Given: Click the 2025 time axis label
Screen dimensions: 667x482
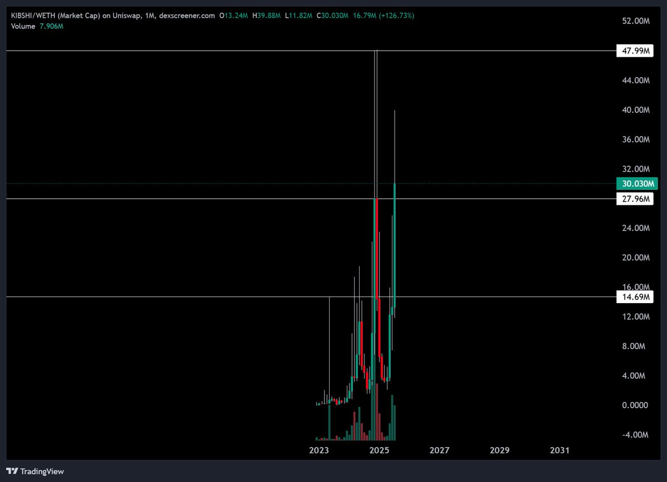Looking at the screenshot, I should (x=379, y=450).
